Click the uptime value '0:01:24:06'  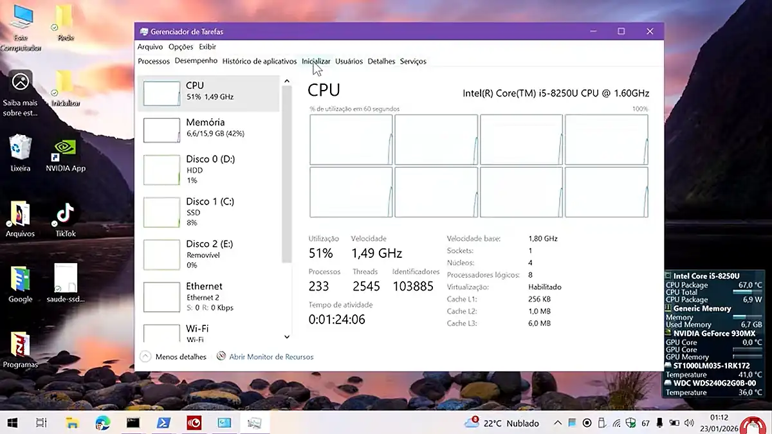point(336,319)
